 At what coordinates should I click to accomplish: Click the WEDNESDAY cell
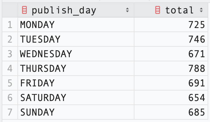76,54
